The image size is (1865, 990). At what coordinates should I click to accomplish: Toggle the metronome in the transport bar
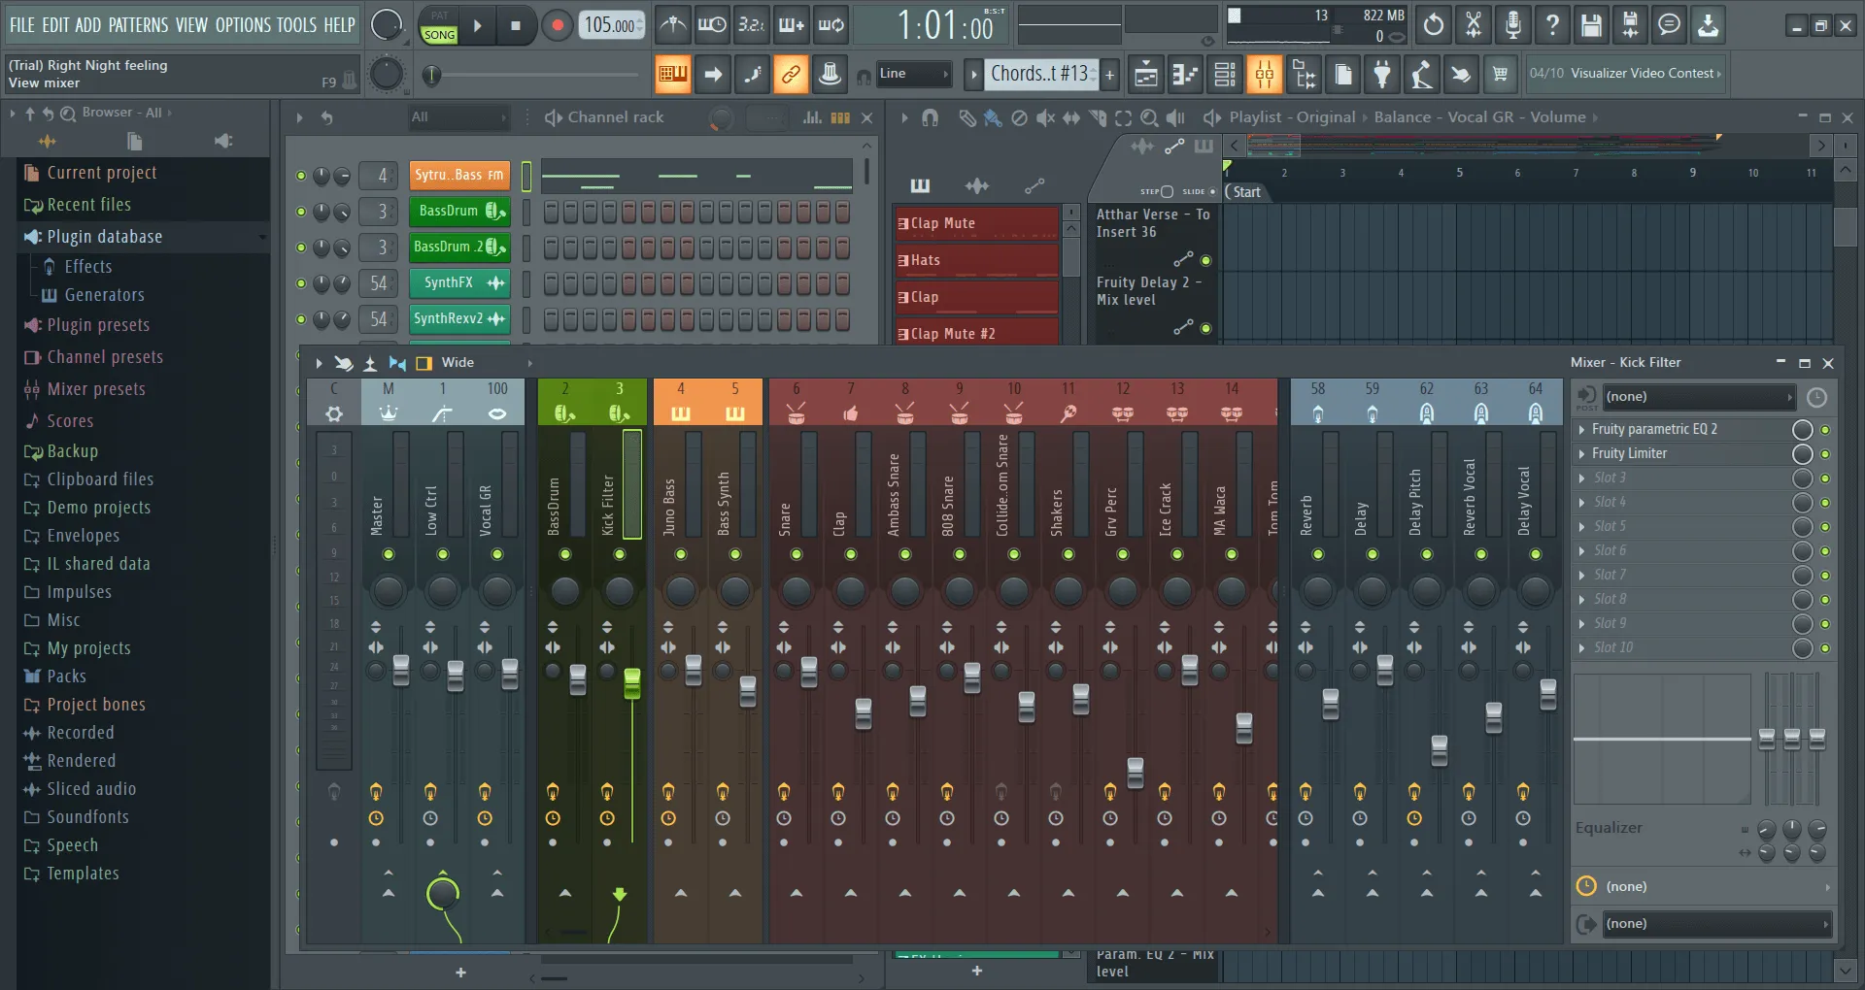[x=673, y=25]
